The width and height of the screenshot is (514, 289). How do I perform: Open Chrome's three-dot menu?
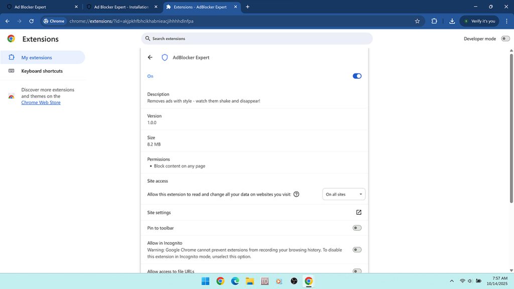(x=505, y=21)
